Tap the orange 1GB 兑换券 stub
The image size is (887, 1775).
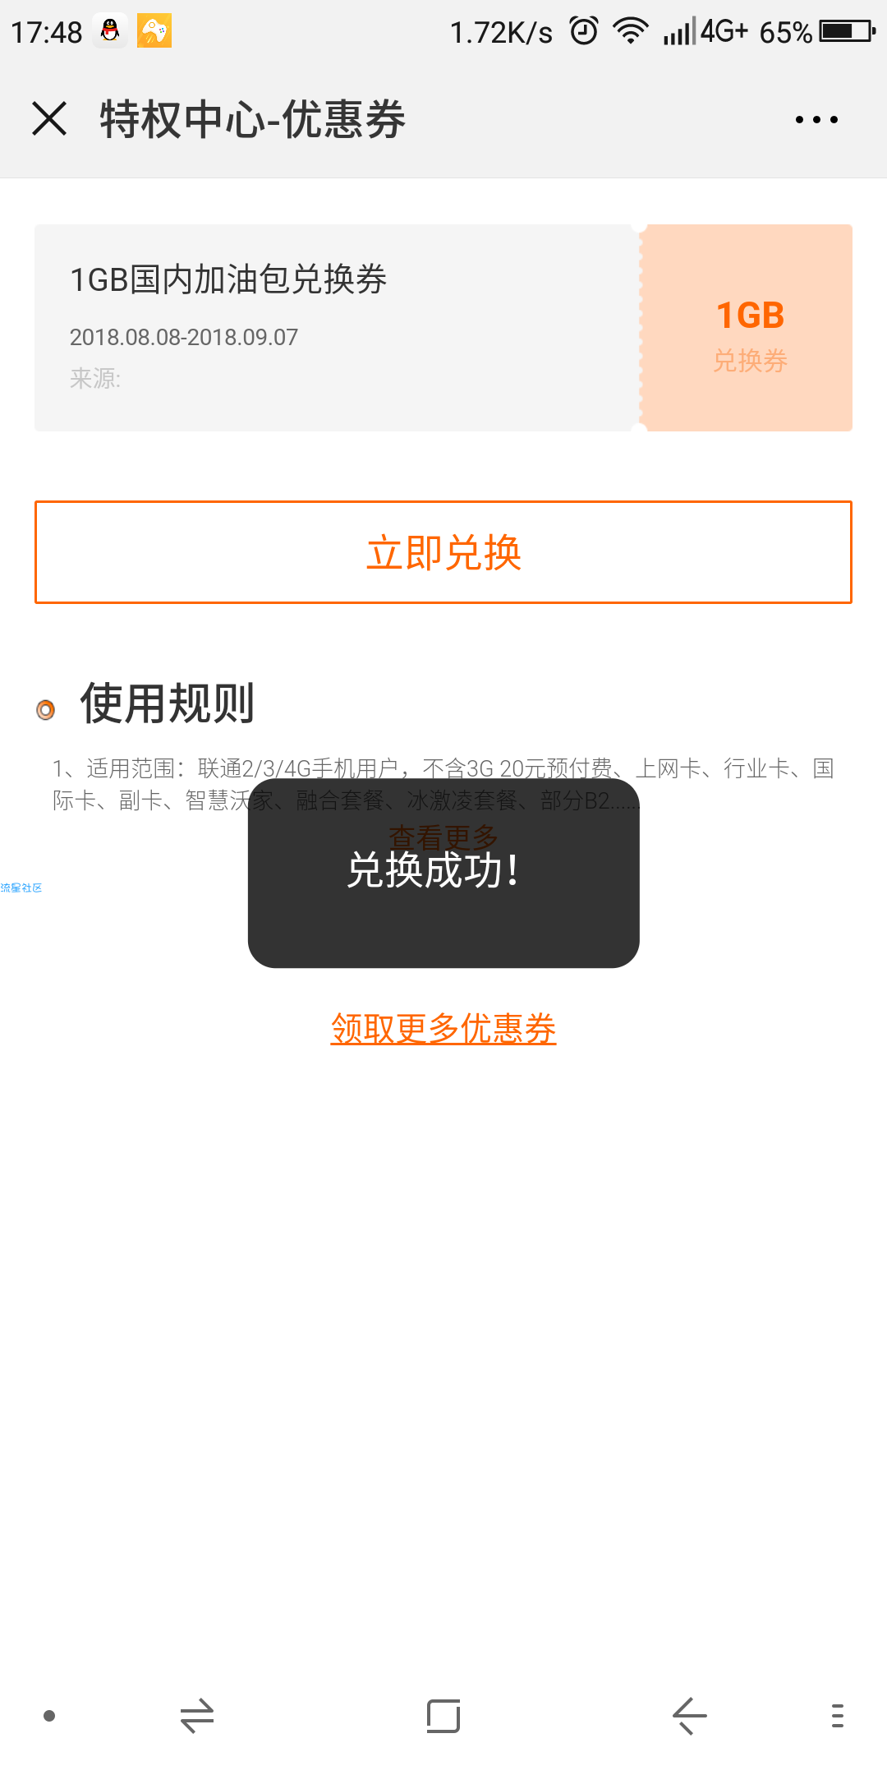(x=749, y=328)
